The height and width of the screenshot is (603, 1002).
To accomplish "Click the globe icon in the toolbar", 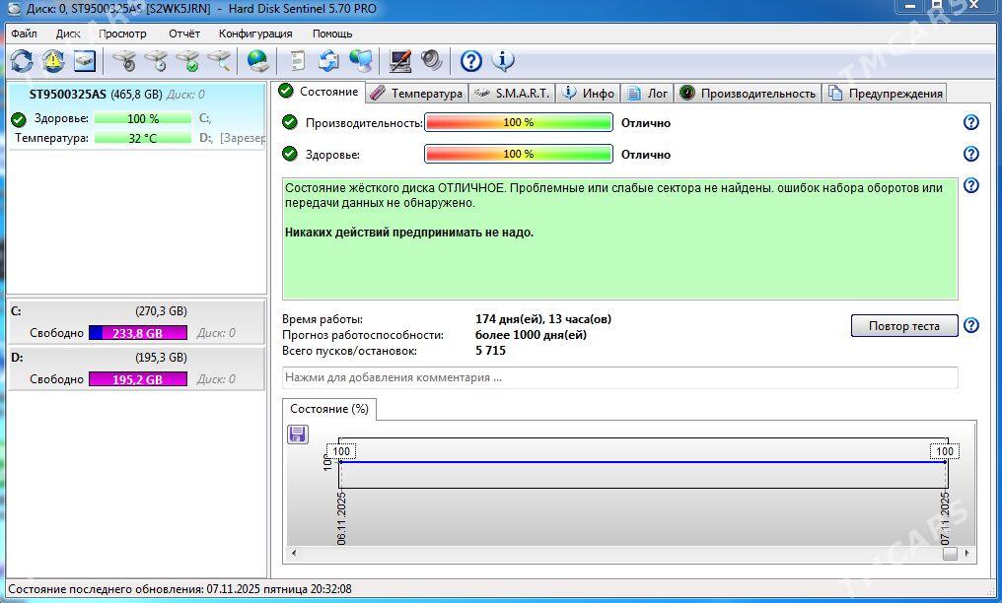I will tap(258, 61).
